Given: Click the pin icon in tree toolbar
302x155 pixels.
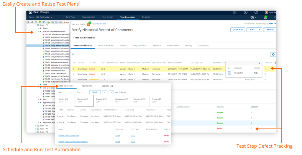Looking at the screenshot, I should 32,22.
